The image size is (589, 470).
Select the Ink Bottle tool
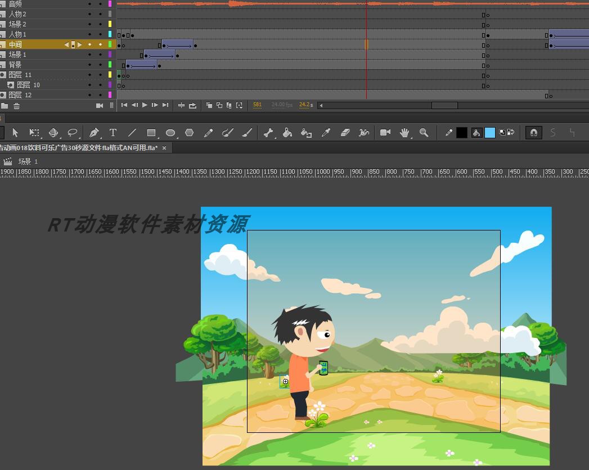pyautogui.click(x=307, y=133)
